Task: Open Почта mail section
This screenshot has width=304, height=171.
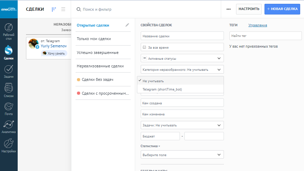Action: (x=9, y=109)
